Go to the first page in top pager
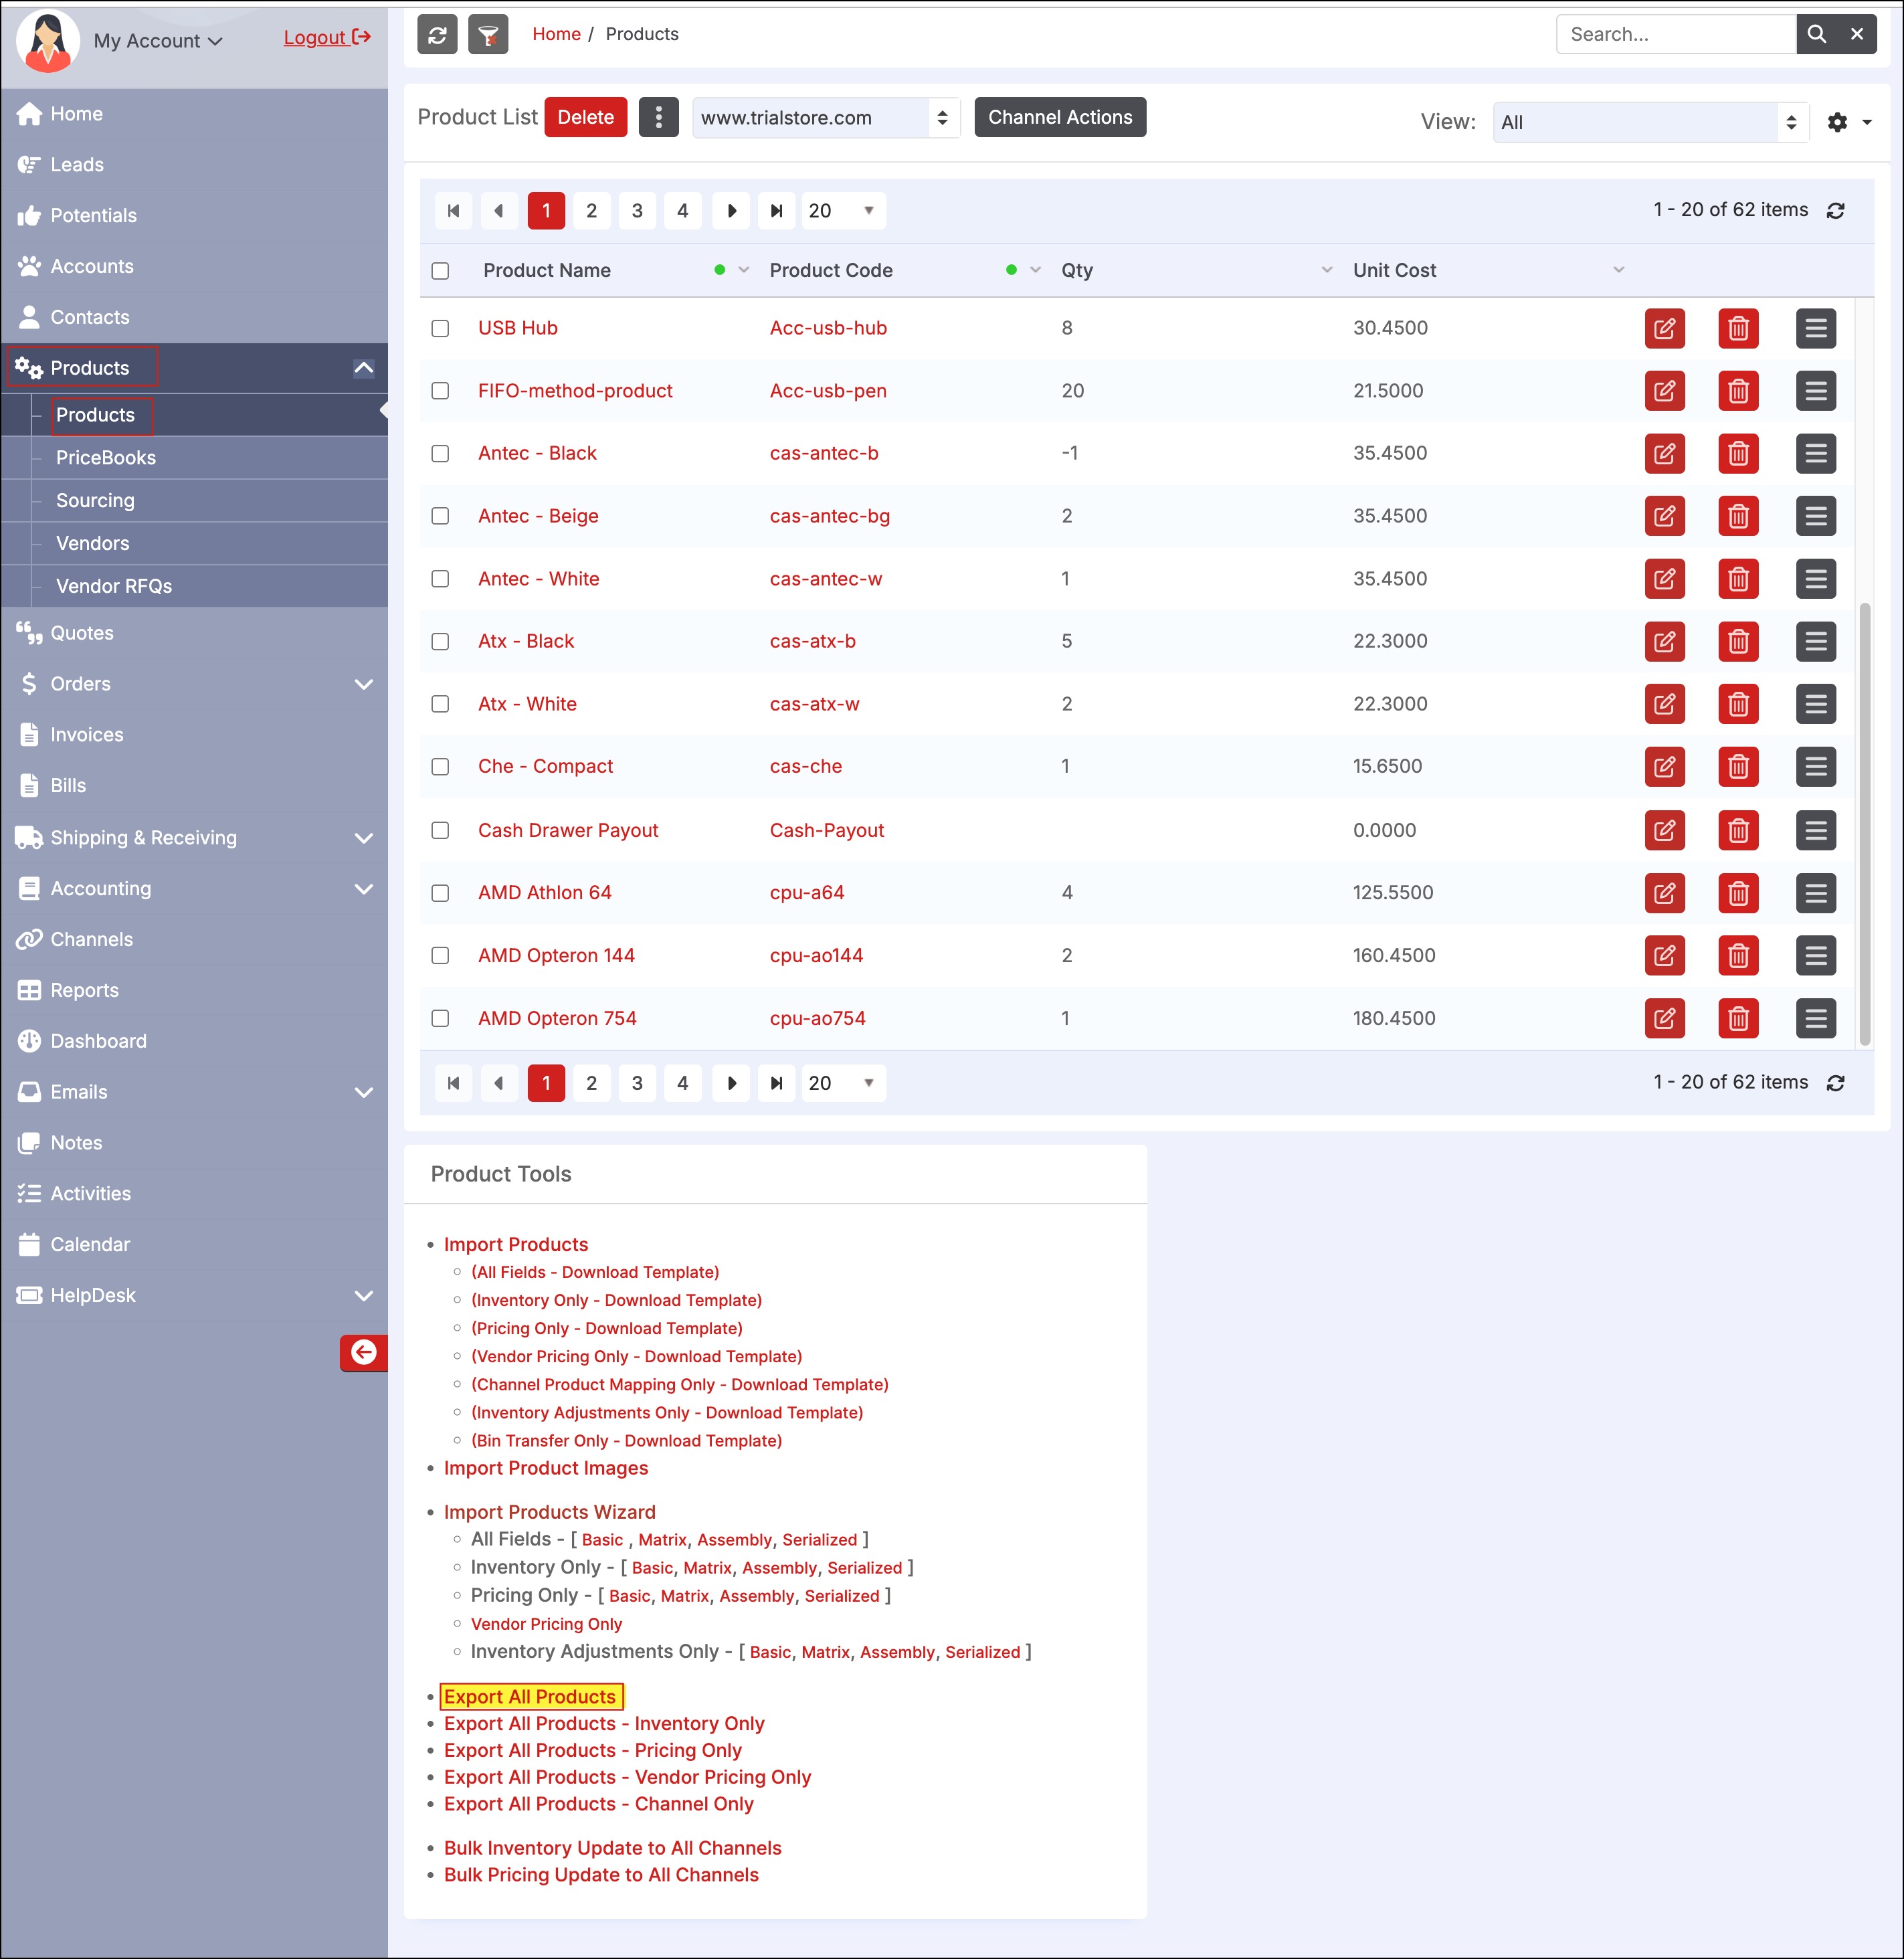The image size is (1904, 1959). click(453, 211)
